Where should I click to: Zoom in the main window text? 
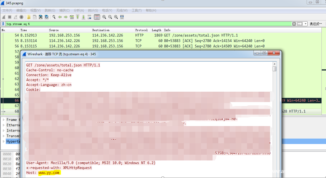(104, 17)
